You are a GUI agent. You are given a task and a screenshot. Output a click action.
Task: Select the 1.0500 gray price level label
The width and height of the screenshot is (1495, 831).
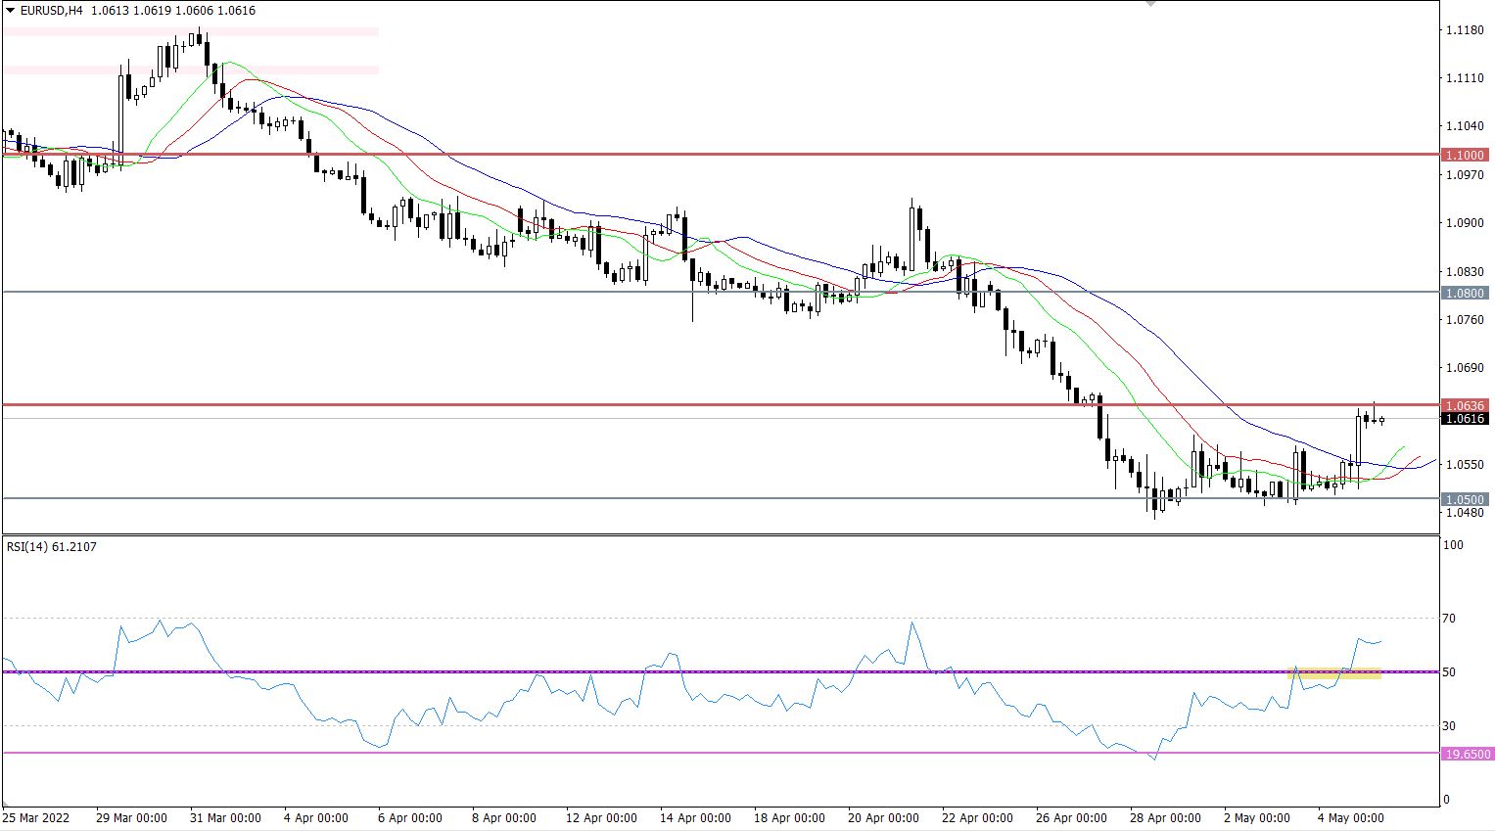click(1466, 499)
